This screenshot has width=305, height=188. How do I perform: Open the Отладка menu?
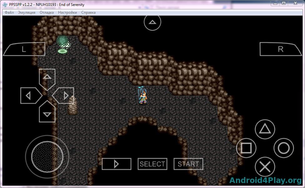pyautogui.click(x=47, y=12)
